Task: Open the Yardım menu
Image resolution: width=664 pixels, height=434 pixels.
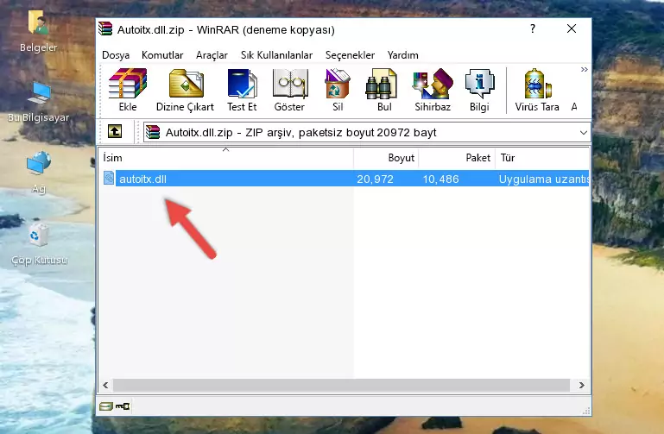Action: coord(402,55)
